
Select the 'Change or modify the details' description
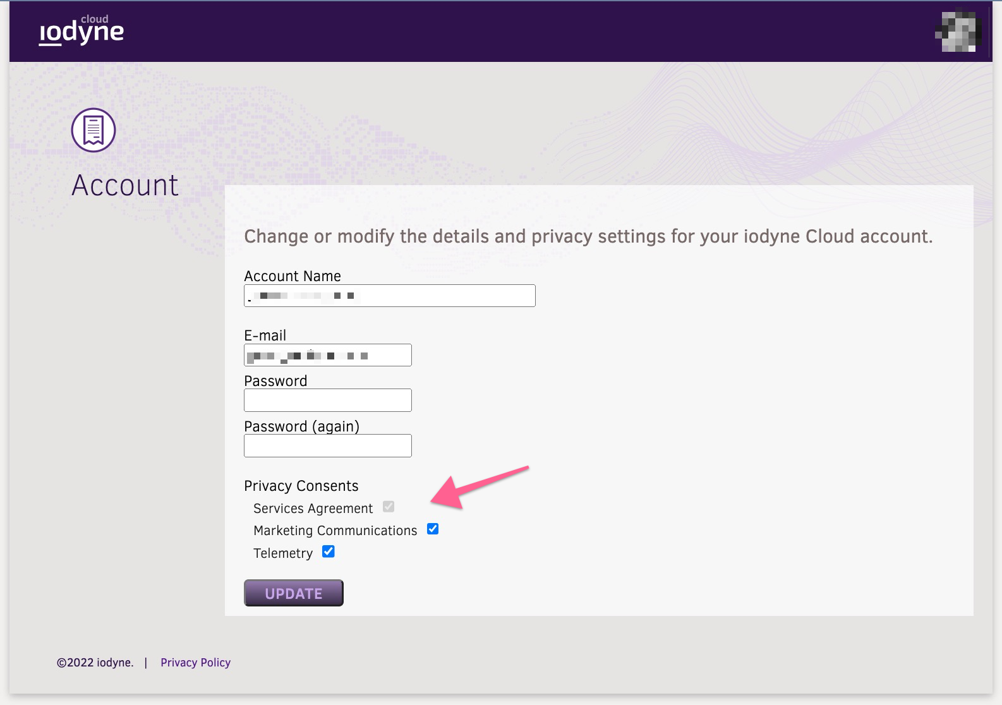[588, 236]
